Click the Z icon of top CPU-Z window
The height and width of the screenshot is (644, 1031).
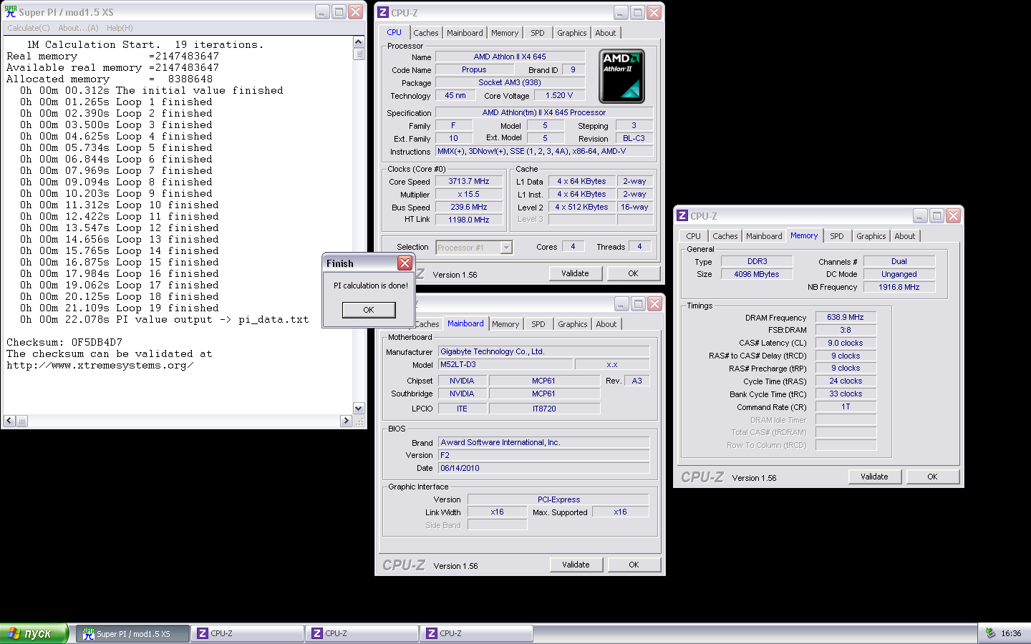coord(383,12)
